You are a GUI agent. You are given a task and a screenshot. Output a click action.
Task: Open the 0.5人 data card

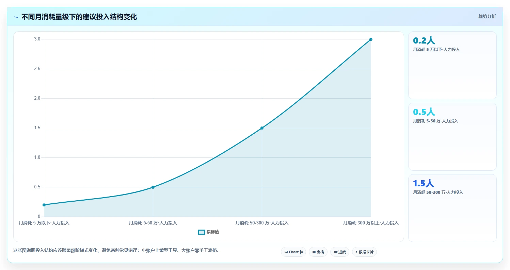click(x=452, y=137)
